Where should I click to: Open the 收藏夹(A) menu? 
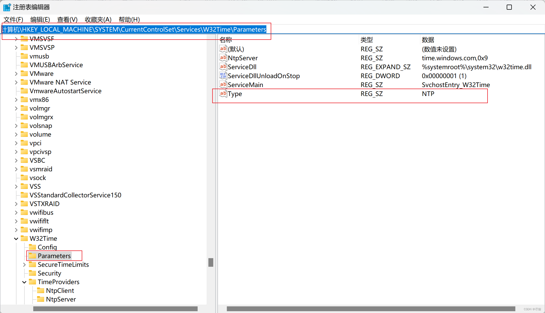pos(98,19)
